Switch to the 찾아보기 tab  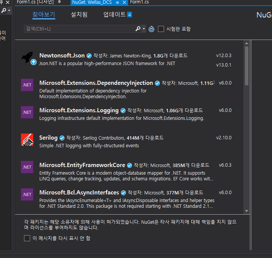pyautogui.click(x=44, y=14)
